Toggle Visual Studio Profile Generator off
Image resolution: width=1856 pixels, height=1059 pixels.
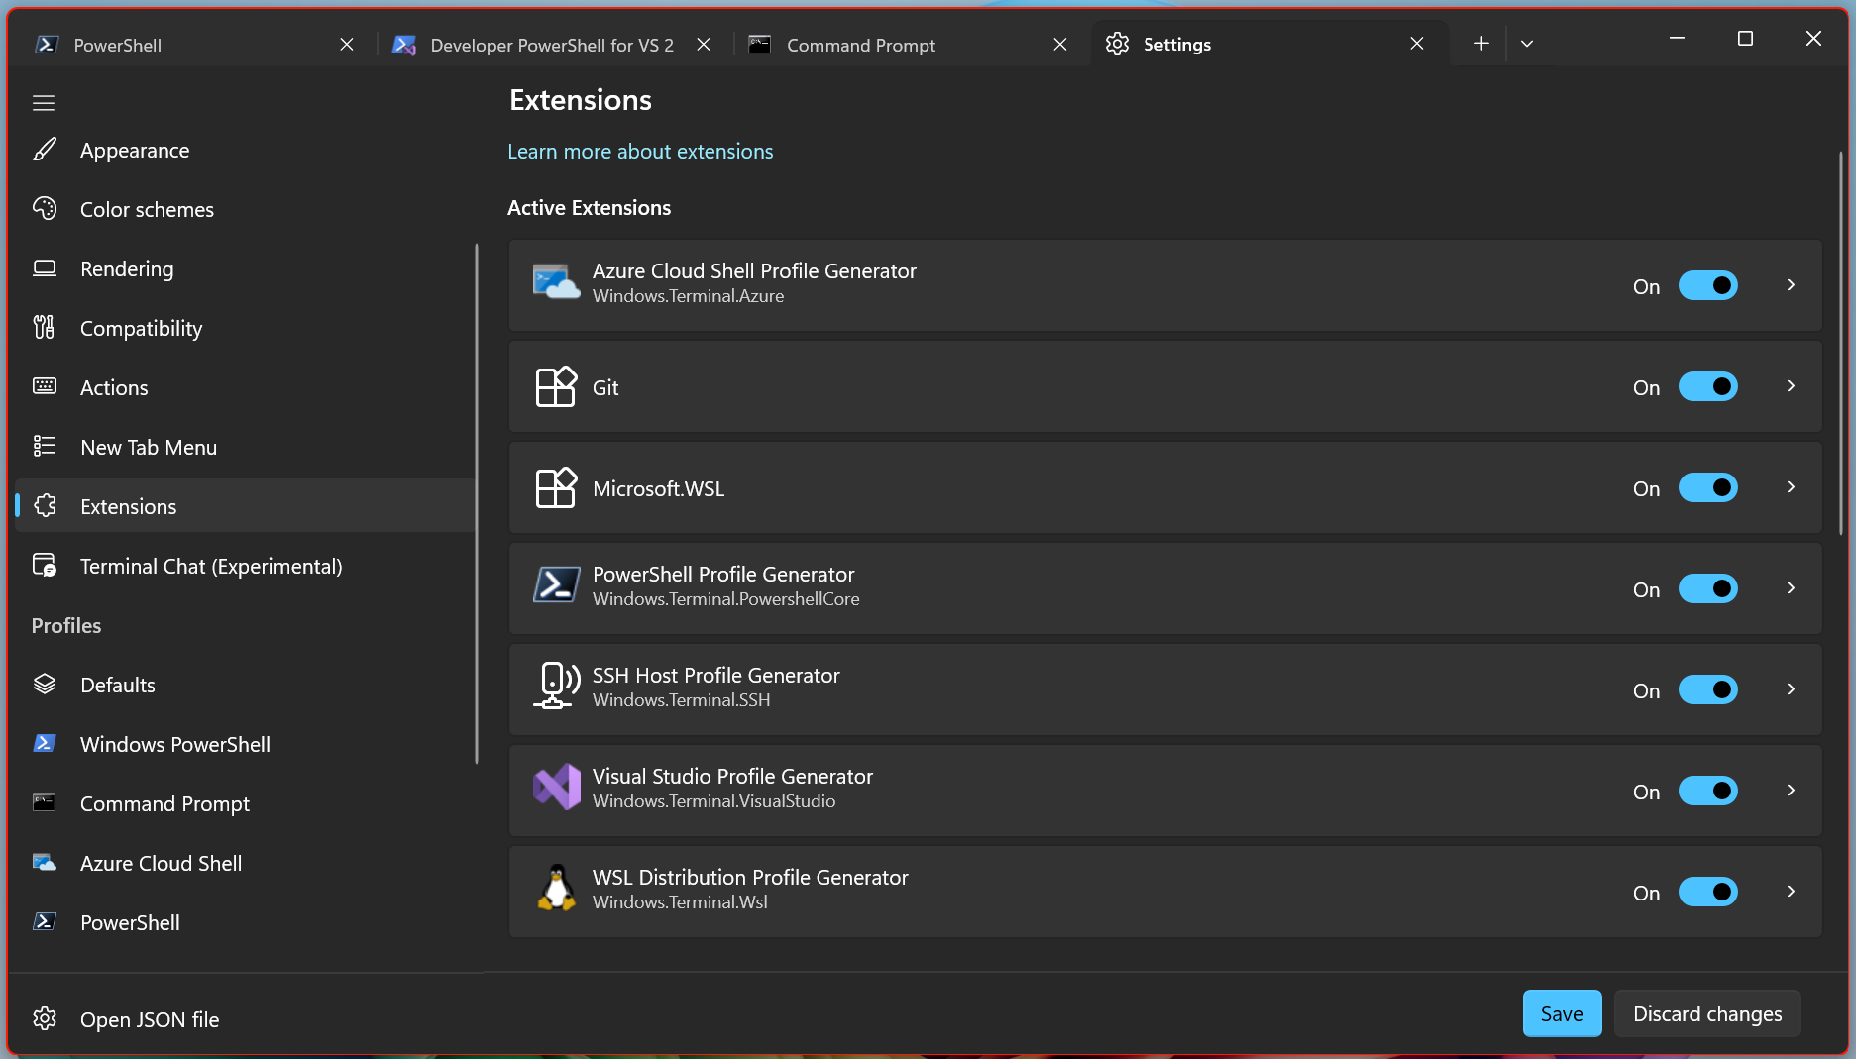(1707, 791)
